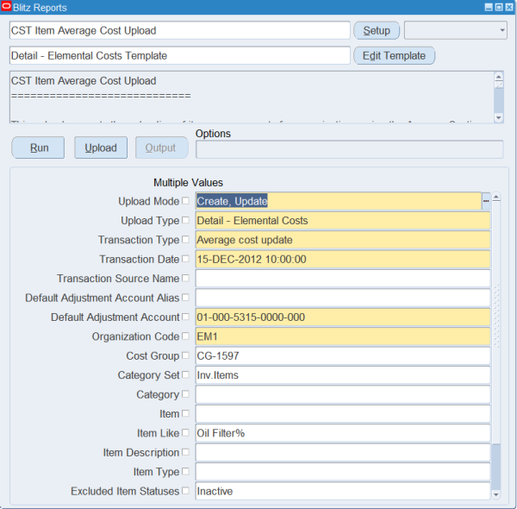This screenshot has width=517, height=509.
Task: Tick the Organization Code checkbox
Action: pyautogui.click(x=185, y=336)
